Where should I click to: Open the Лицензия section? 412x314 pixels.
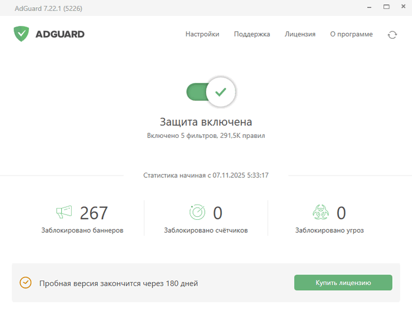coord(300,34)
